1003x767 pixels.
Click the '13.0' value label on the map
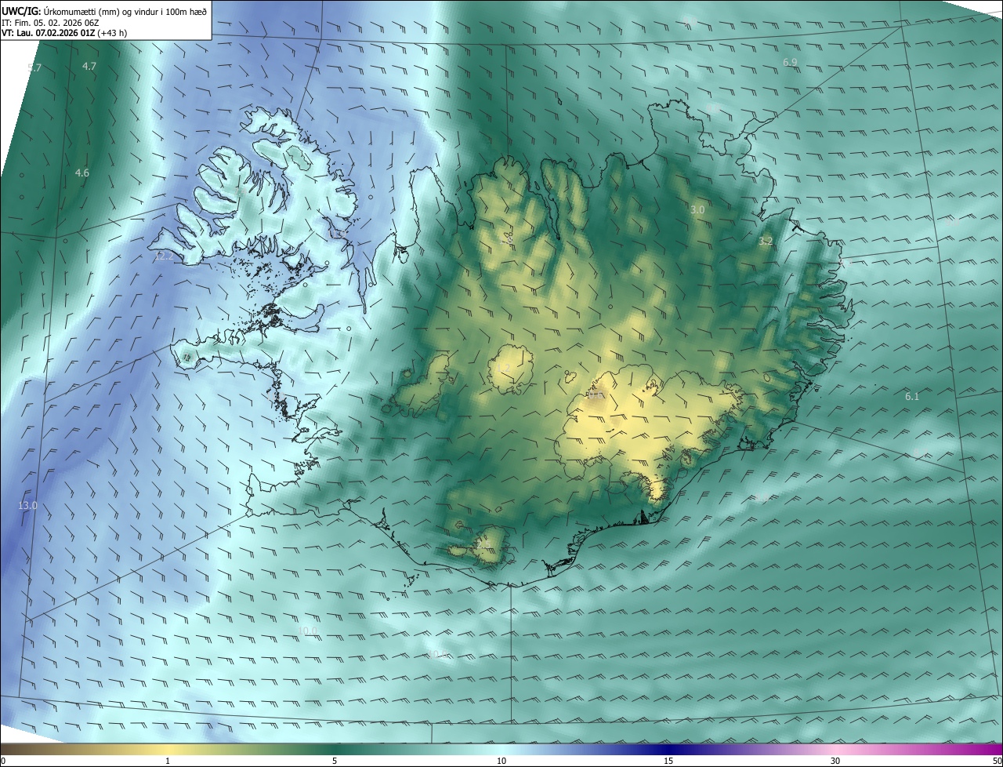27,506
